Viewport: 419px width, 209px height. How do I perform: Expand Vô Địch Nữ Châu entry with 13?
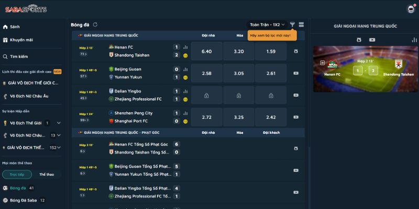[x=59, y=135]
